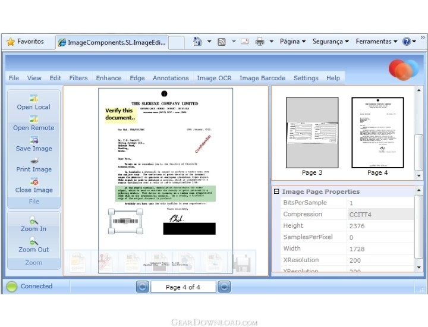Open the Filters menu
Image resolution: width=428 pixels, height=327 pixels.
[78, 78]
